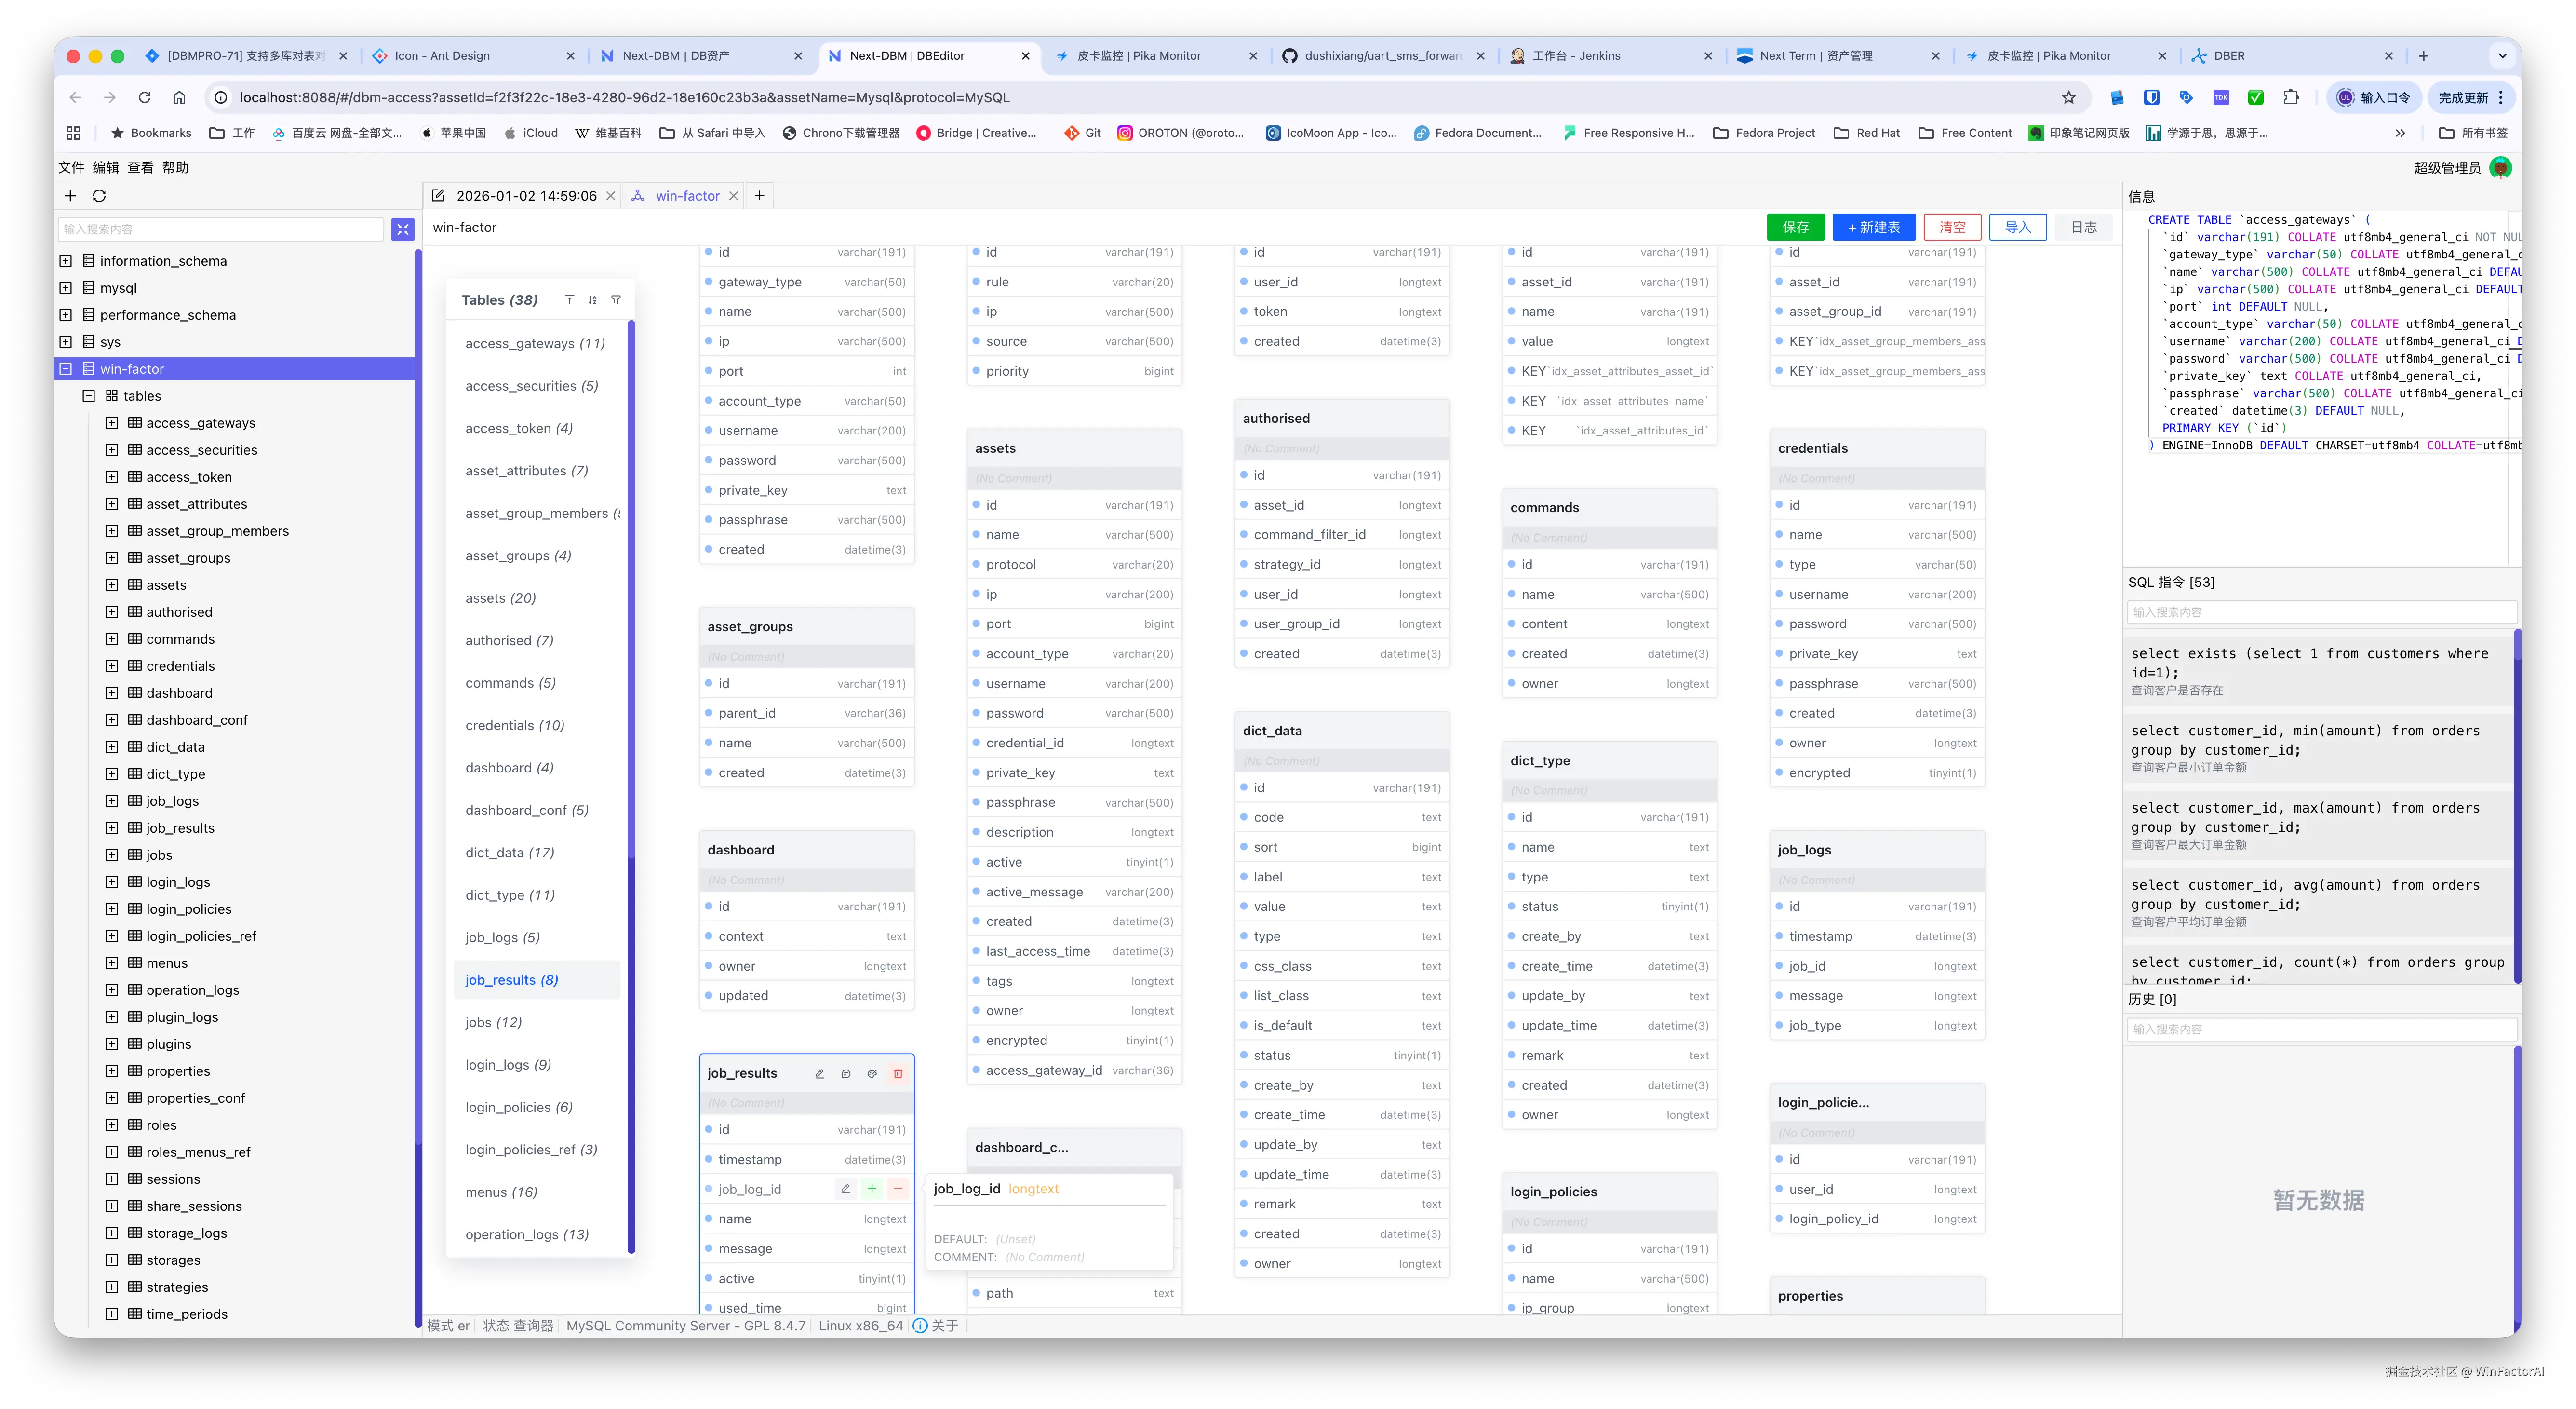Expand the information_schema database
2576x1409 pixels.
pos(66,261)
